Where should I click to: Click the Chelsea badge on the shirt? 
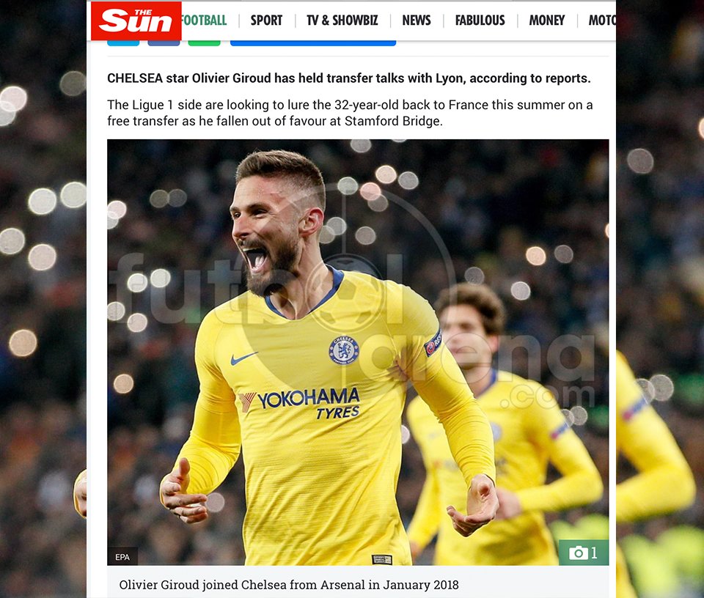(x=343, y=350)
